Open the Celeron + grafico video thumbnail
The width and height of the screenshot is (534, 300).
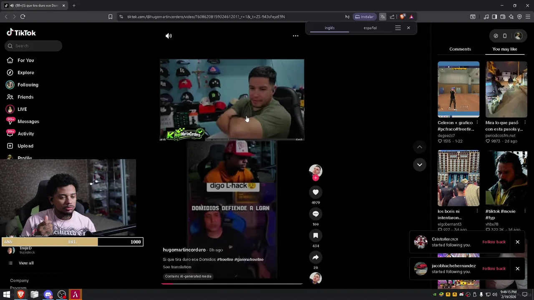(x=458, y=89)
